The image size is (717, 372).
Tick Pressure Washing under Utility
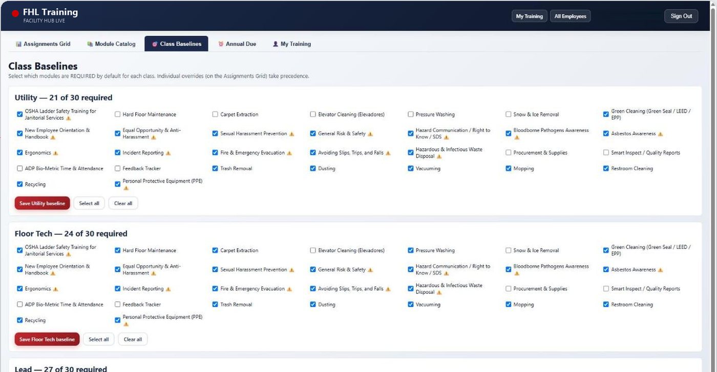pos(411,115)
